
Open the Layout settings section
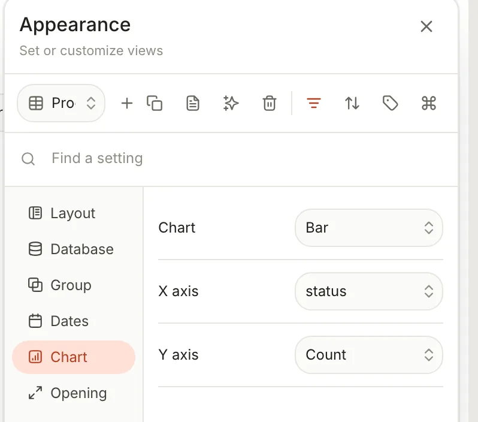tap(74, 213)
